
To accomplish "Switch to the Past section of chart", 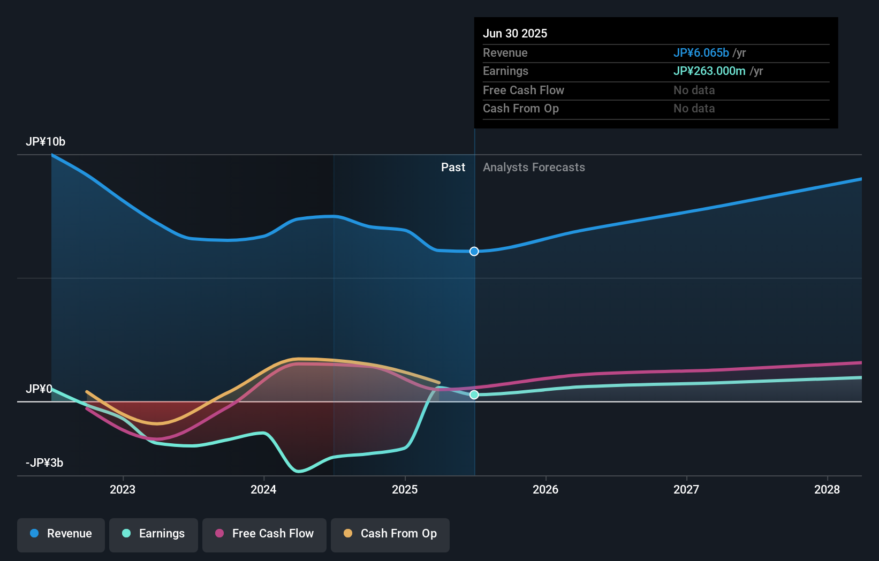I will coord(453,167).
